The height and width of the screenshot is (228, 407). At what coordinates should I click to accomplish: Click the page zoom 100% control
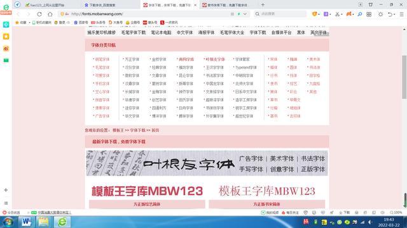coord(396,213)
